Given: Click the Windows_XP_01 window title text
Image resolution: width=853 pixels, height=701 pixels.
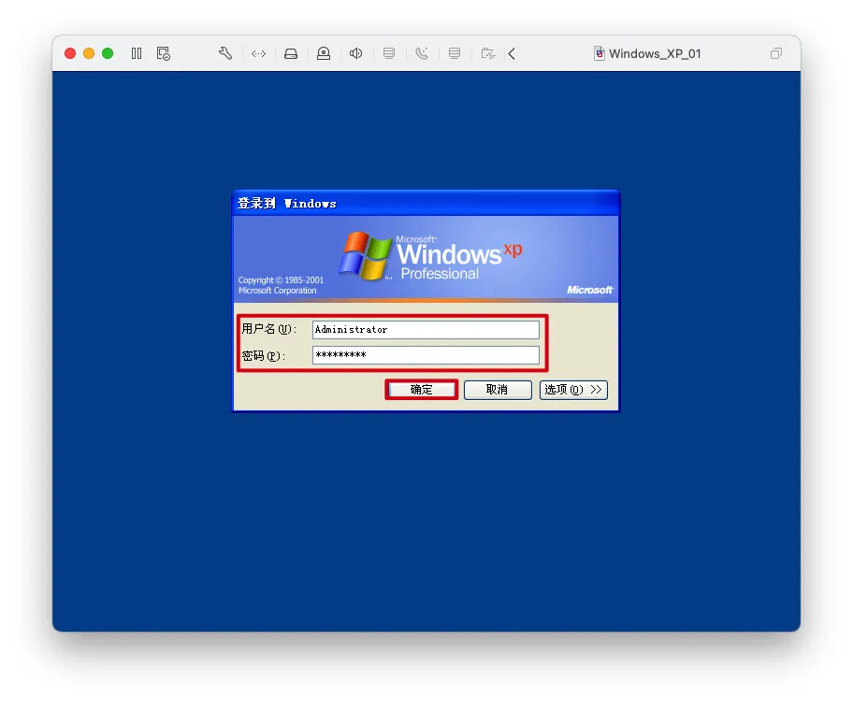Looking at the screenshot, I should point(655,53).
